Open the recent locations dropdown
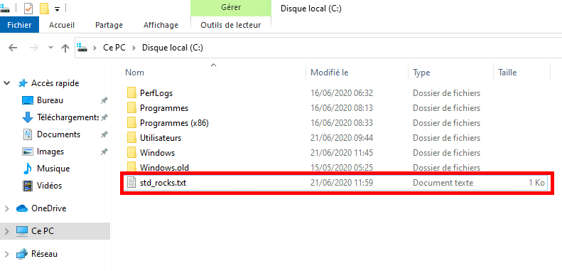562x271 pixels. click(x=50, y=48)
